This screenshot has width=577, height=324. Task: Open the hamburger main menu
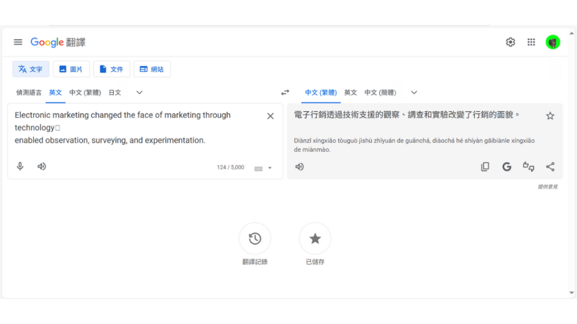pyautogui.click(x=17, y=42)
